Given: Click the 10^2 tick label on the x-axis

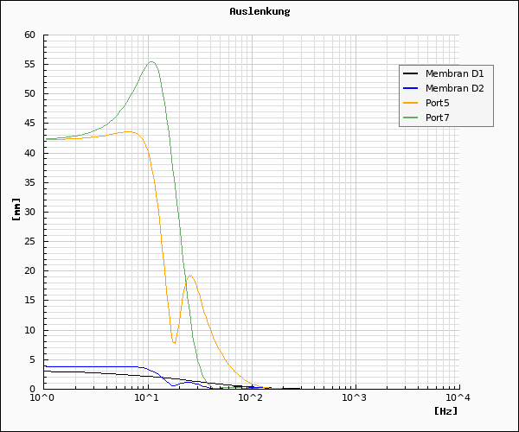Looking at the screenshot, I should pyautogui.click(x=250, y=398).
